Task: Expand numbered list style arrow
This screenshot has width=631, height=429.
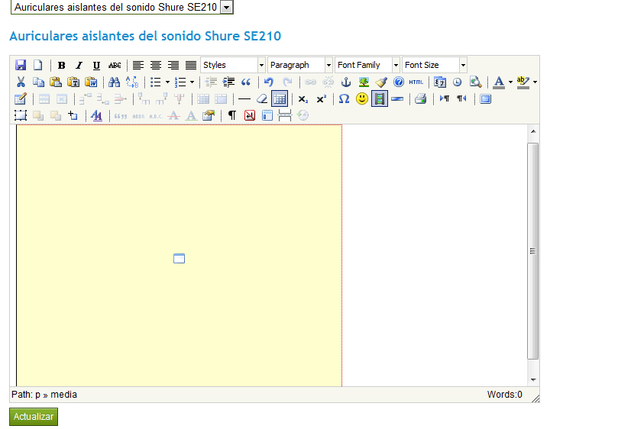Action: (192, 82)
